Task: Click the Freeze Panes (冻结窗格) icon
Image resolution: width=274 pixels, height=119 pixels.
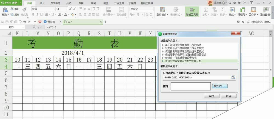Action: pos(266,9)
